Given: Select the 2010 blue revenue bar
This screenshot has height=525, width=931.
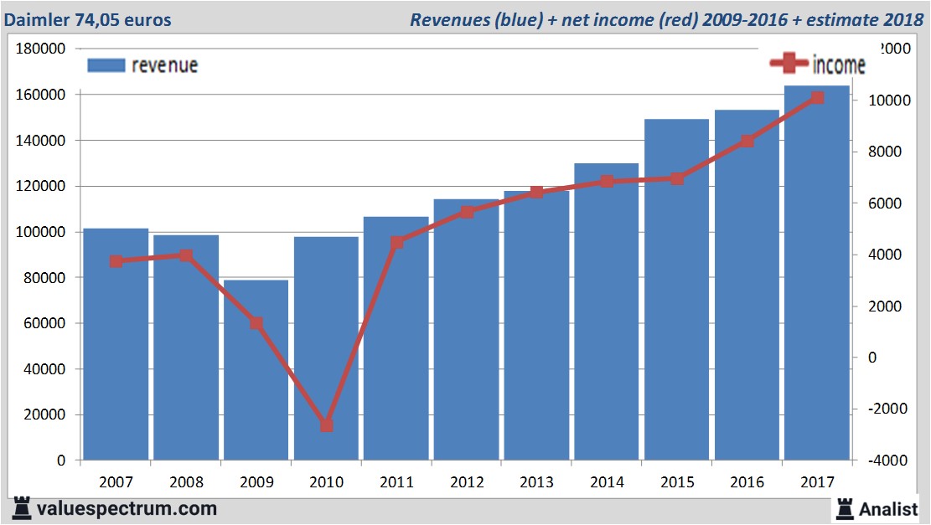Looking at the screenshot, I should click(x=326, y=348).
